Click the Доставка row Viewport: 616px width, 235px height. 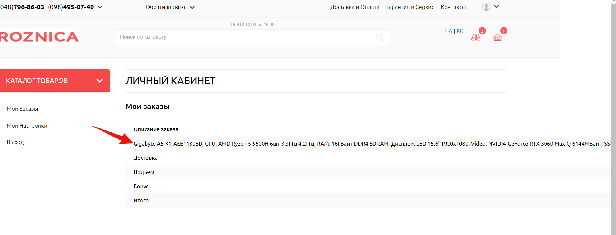[368, 158]
